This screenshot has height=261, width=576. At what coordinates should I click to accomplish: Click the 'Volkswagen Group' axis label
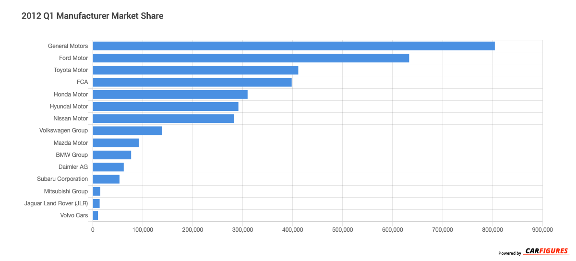(x=64, y=130)
